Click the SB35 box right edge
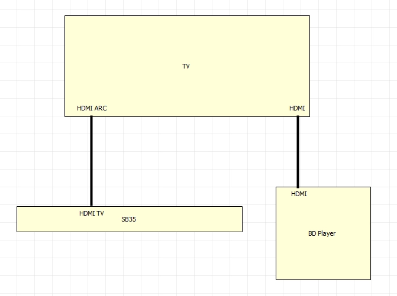Screen dimensions: 397x296 point(243,219)
